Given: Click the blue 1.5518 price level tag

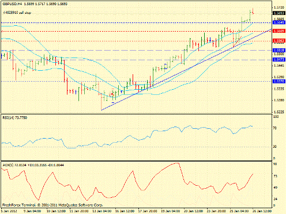Looking at the screenshot, I should [279, 51].
